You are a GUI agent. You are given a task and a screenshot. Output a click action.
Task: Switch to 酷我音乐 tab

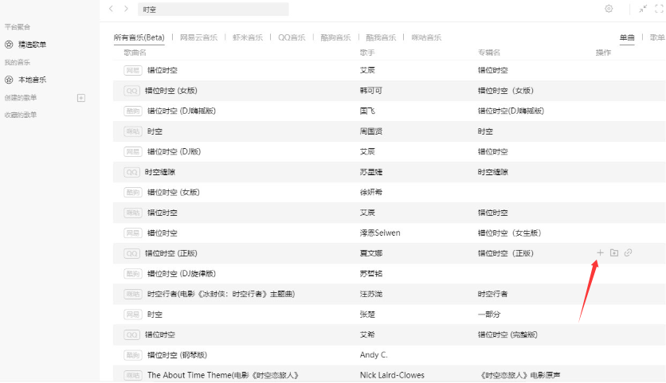point(381,37)
